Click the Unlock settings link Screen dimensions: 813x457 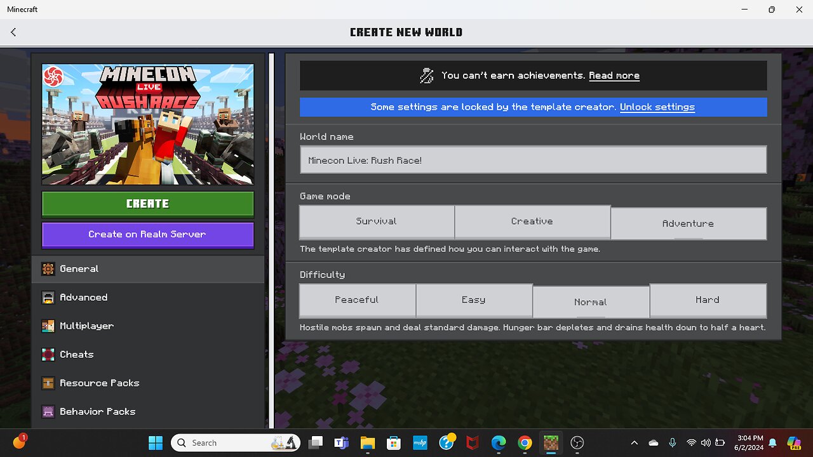pyautogui.click(x=657, y=107)
